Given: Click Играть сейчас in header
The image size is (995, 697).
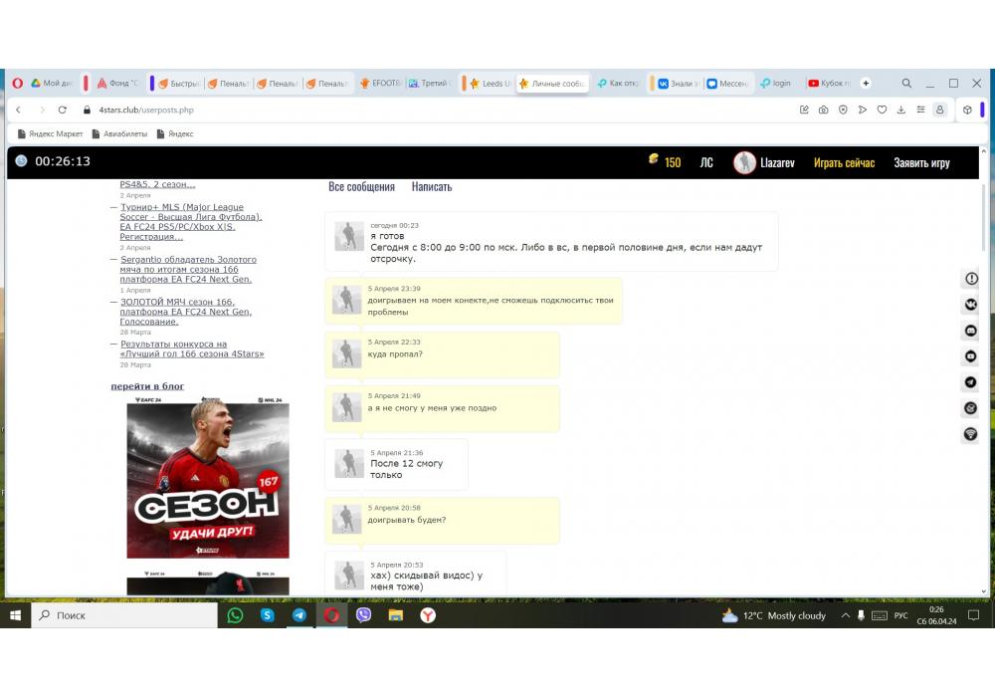Looking at the screenshot, I should pos(844,162).
